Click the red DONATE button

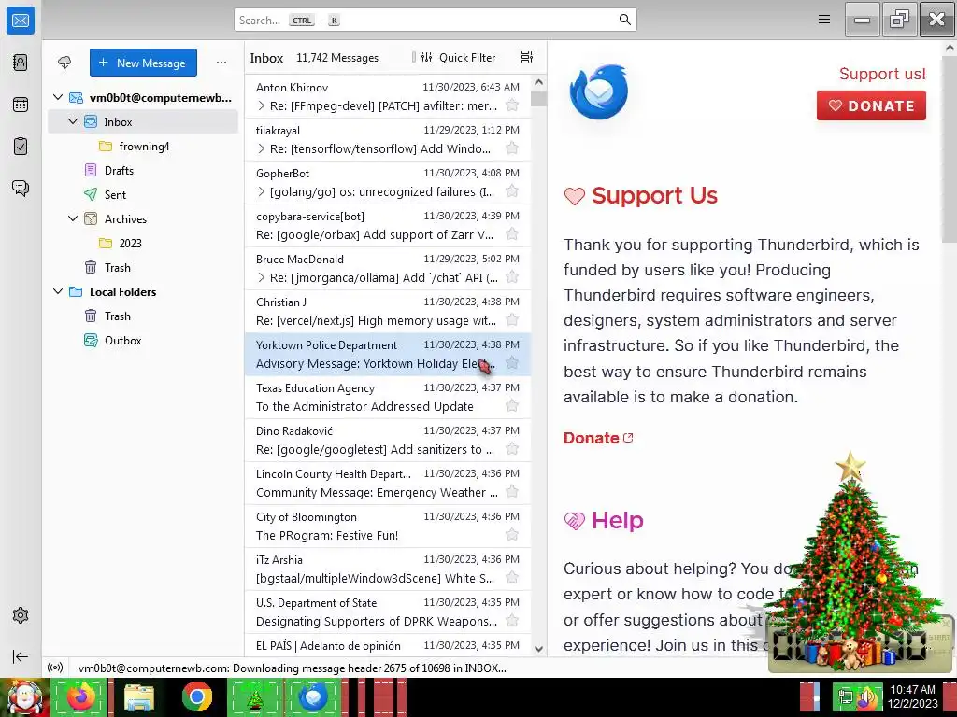[871, 105]
